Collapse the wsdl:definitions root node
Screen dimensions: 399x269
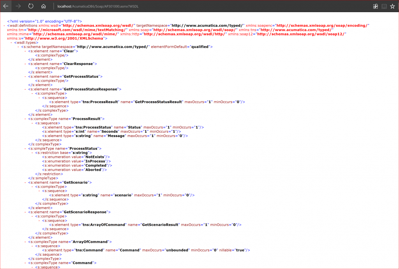coord(5,26)
